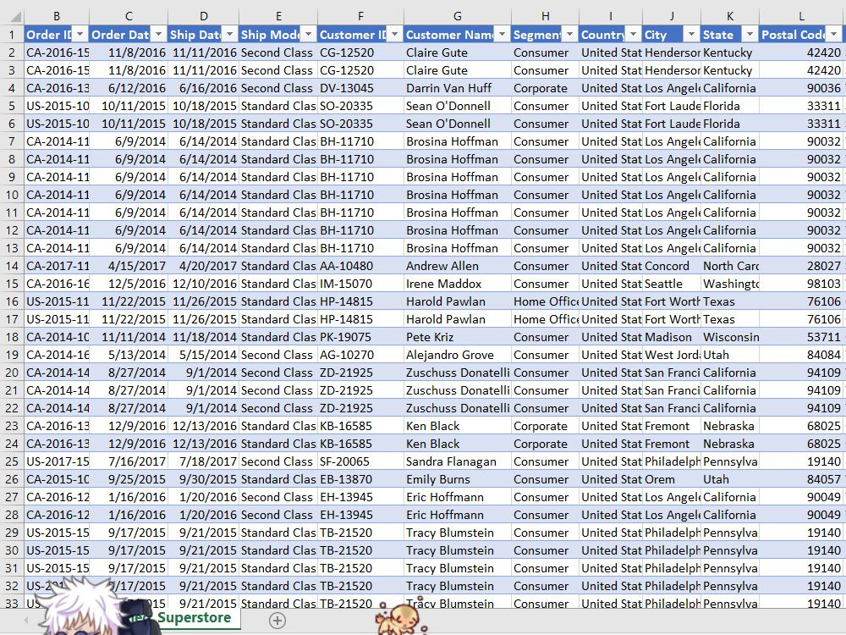Open the City filter dropdown
Viewport: 846px width, 635px height.
(x=692, y=35)
